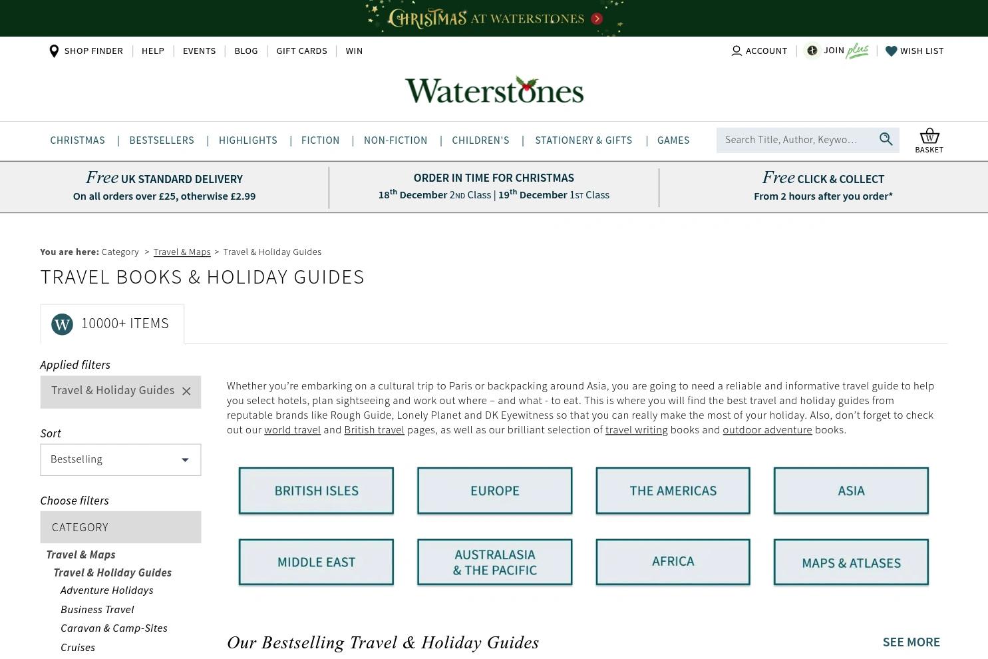988x659 pixels.
Task: Click See More for bestselling guides
Action: tap(911, 642)
